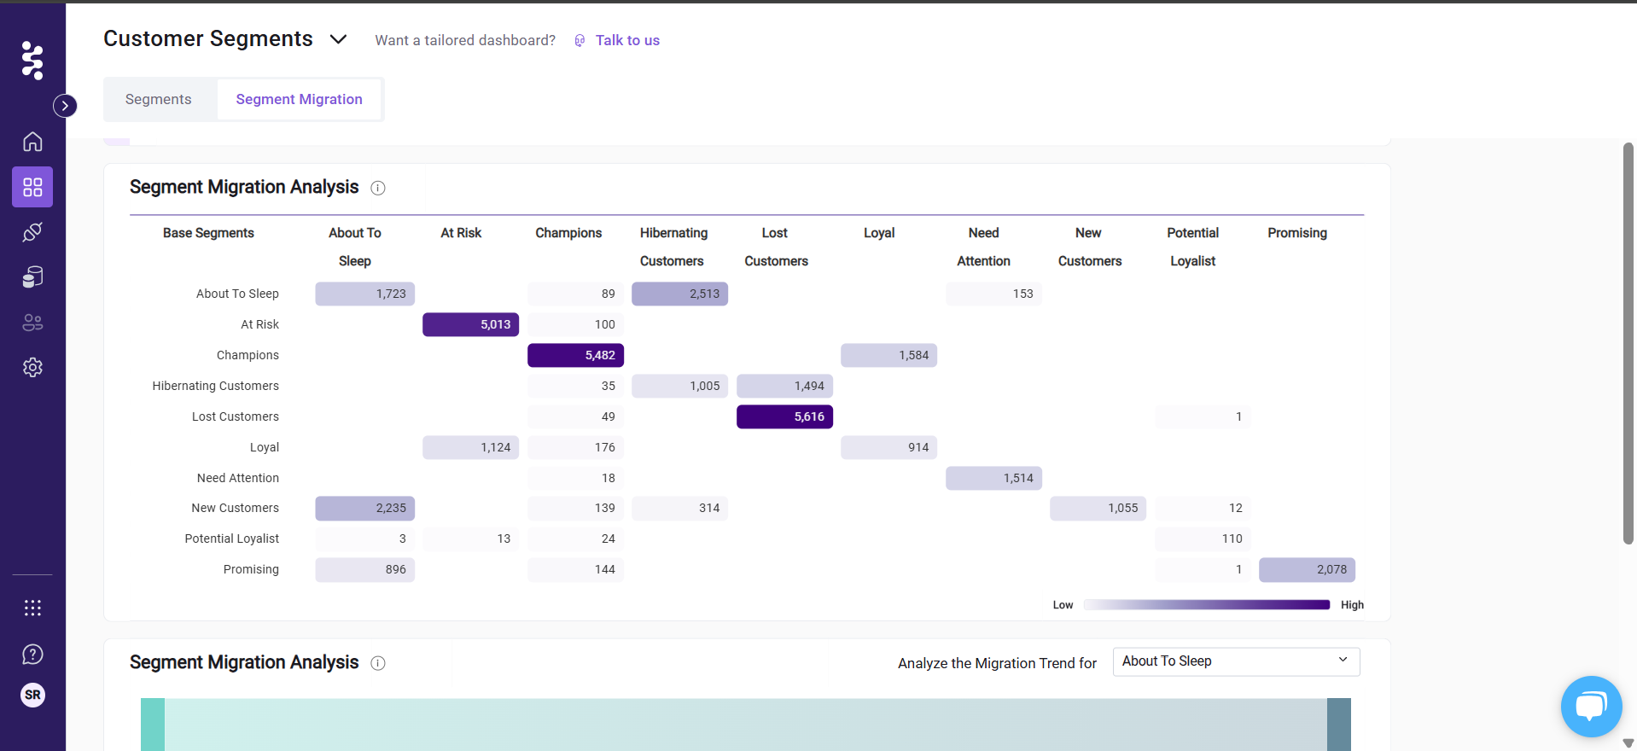Open the live chat bubble widget

coord(1591,706)
